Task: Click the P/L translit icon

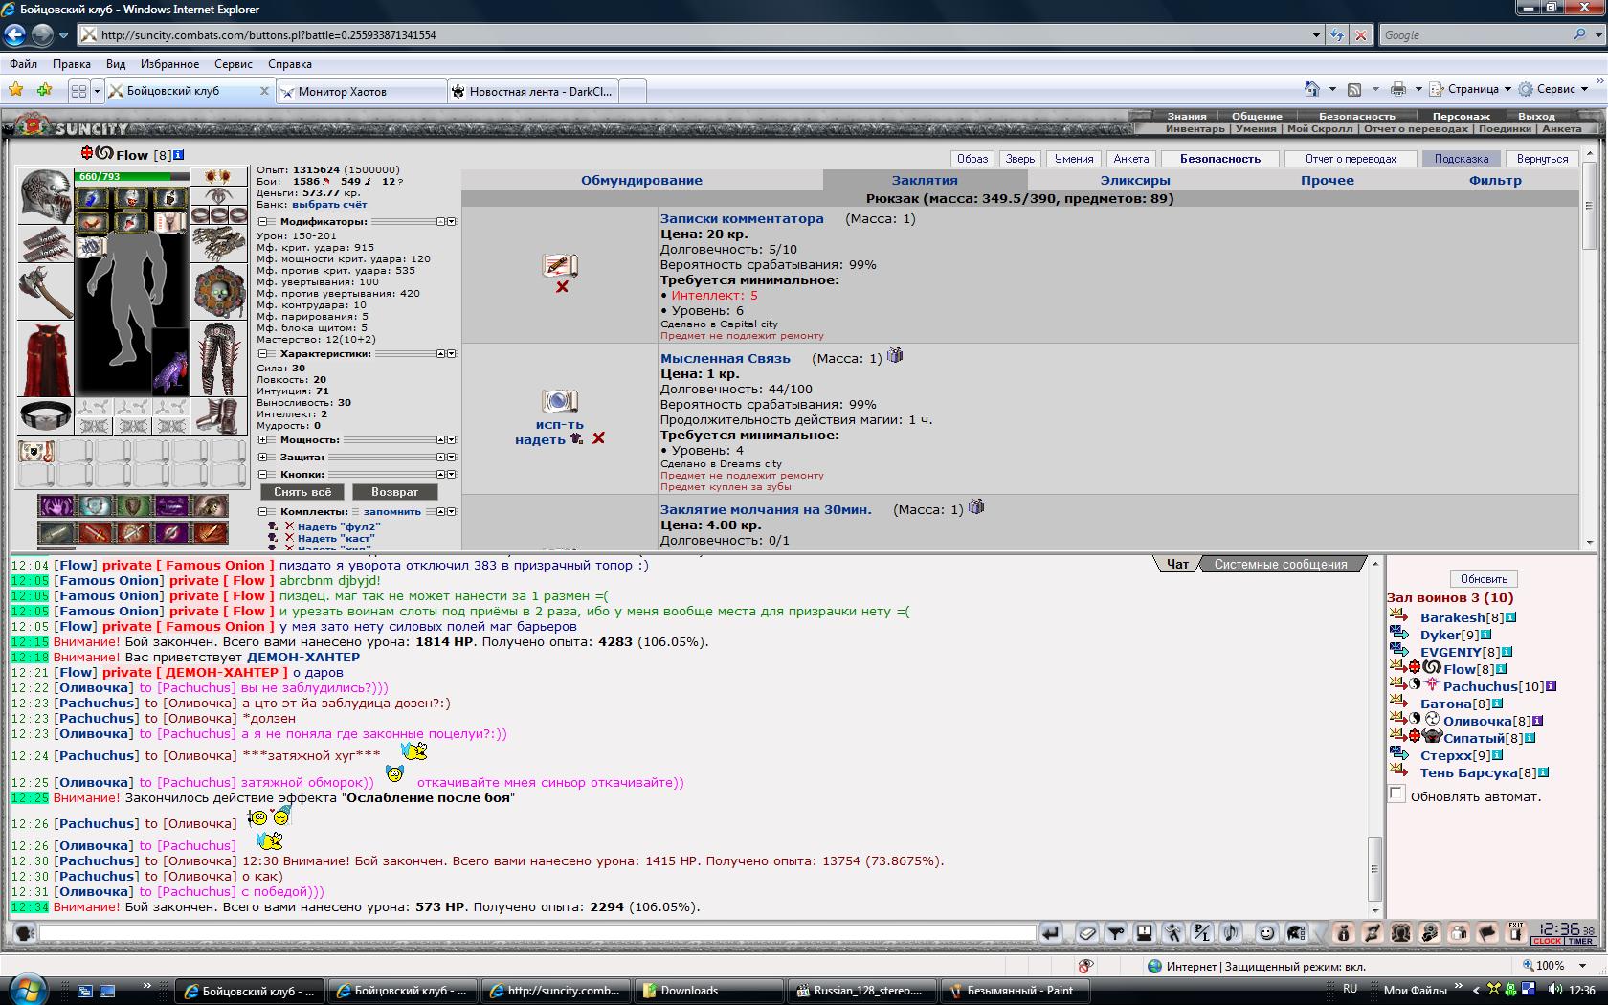Action: (1202, 932)
